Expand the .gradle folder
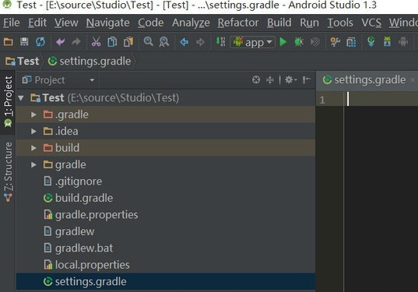Screen dimensions: 418x292 coord(33,114)
